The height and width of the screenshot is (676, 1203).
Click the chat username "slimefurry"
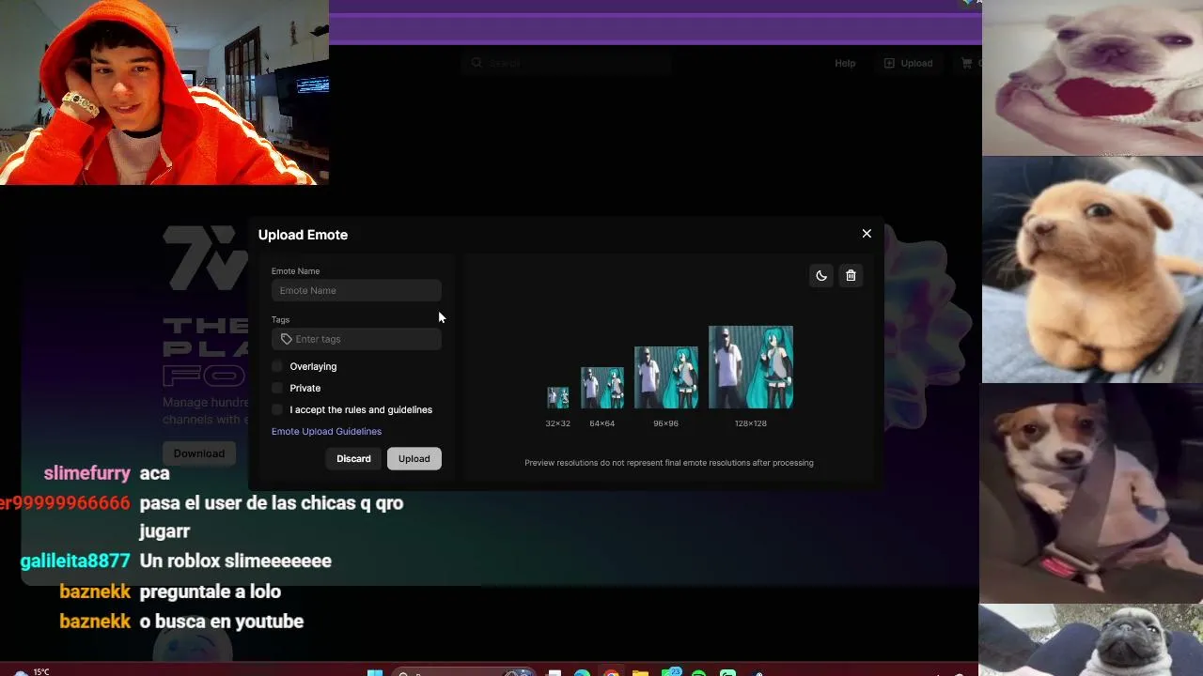click(87, 473)
